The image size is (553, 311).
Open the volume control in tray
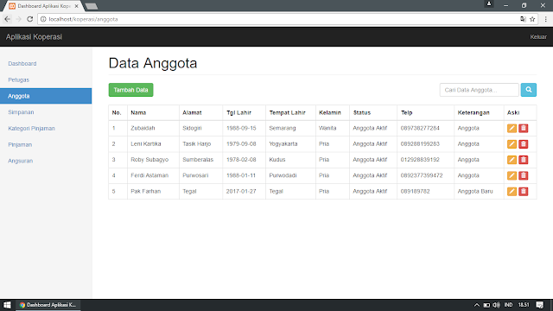point(496,305)
